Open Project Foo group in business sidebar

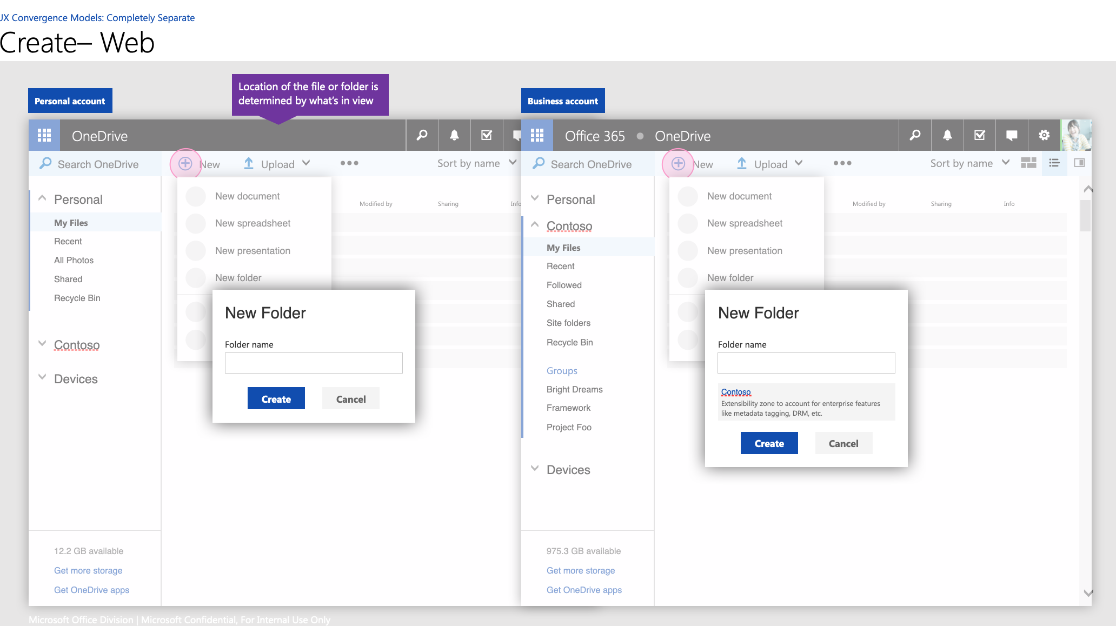pyautogui.click(x=569, y=427)
